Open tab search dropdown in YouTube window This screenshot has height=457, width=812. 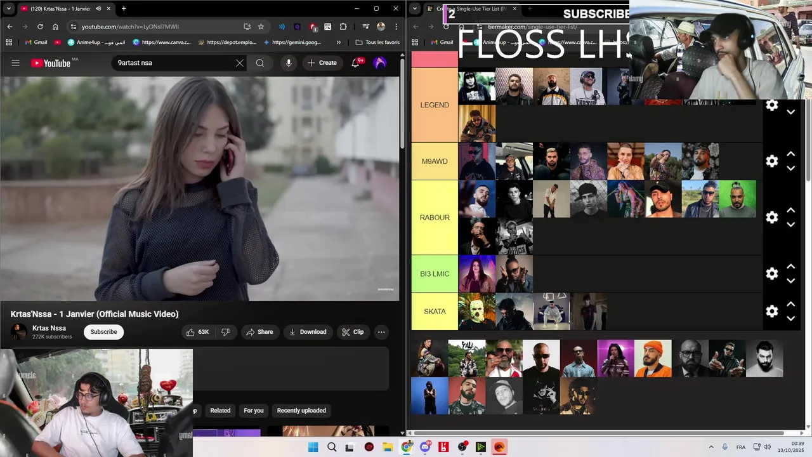pyautogui.click(x=8, y=9)
